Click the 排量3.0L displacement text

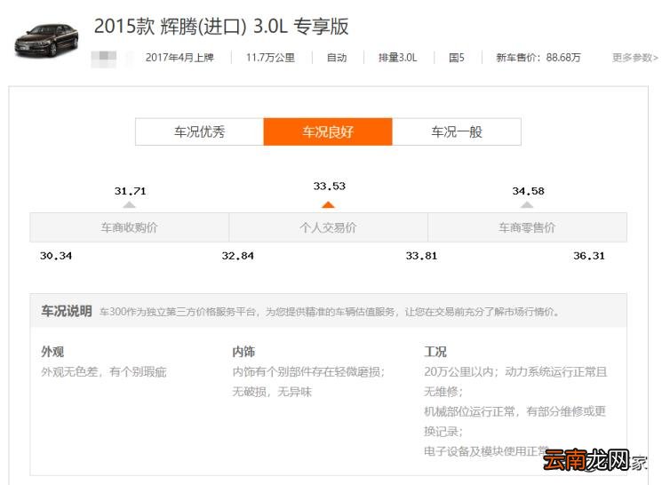pyautogui.click(x=398, y=58)
